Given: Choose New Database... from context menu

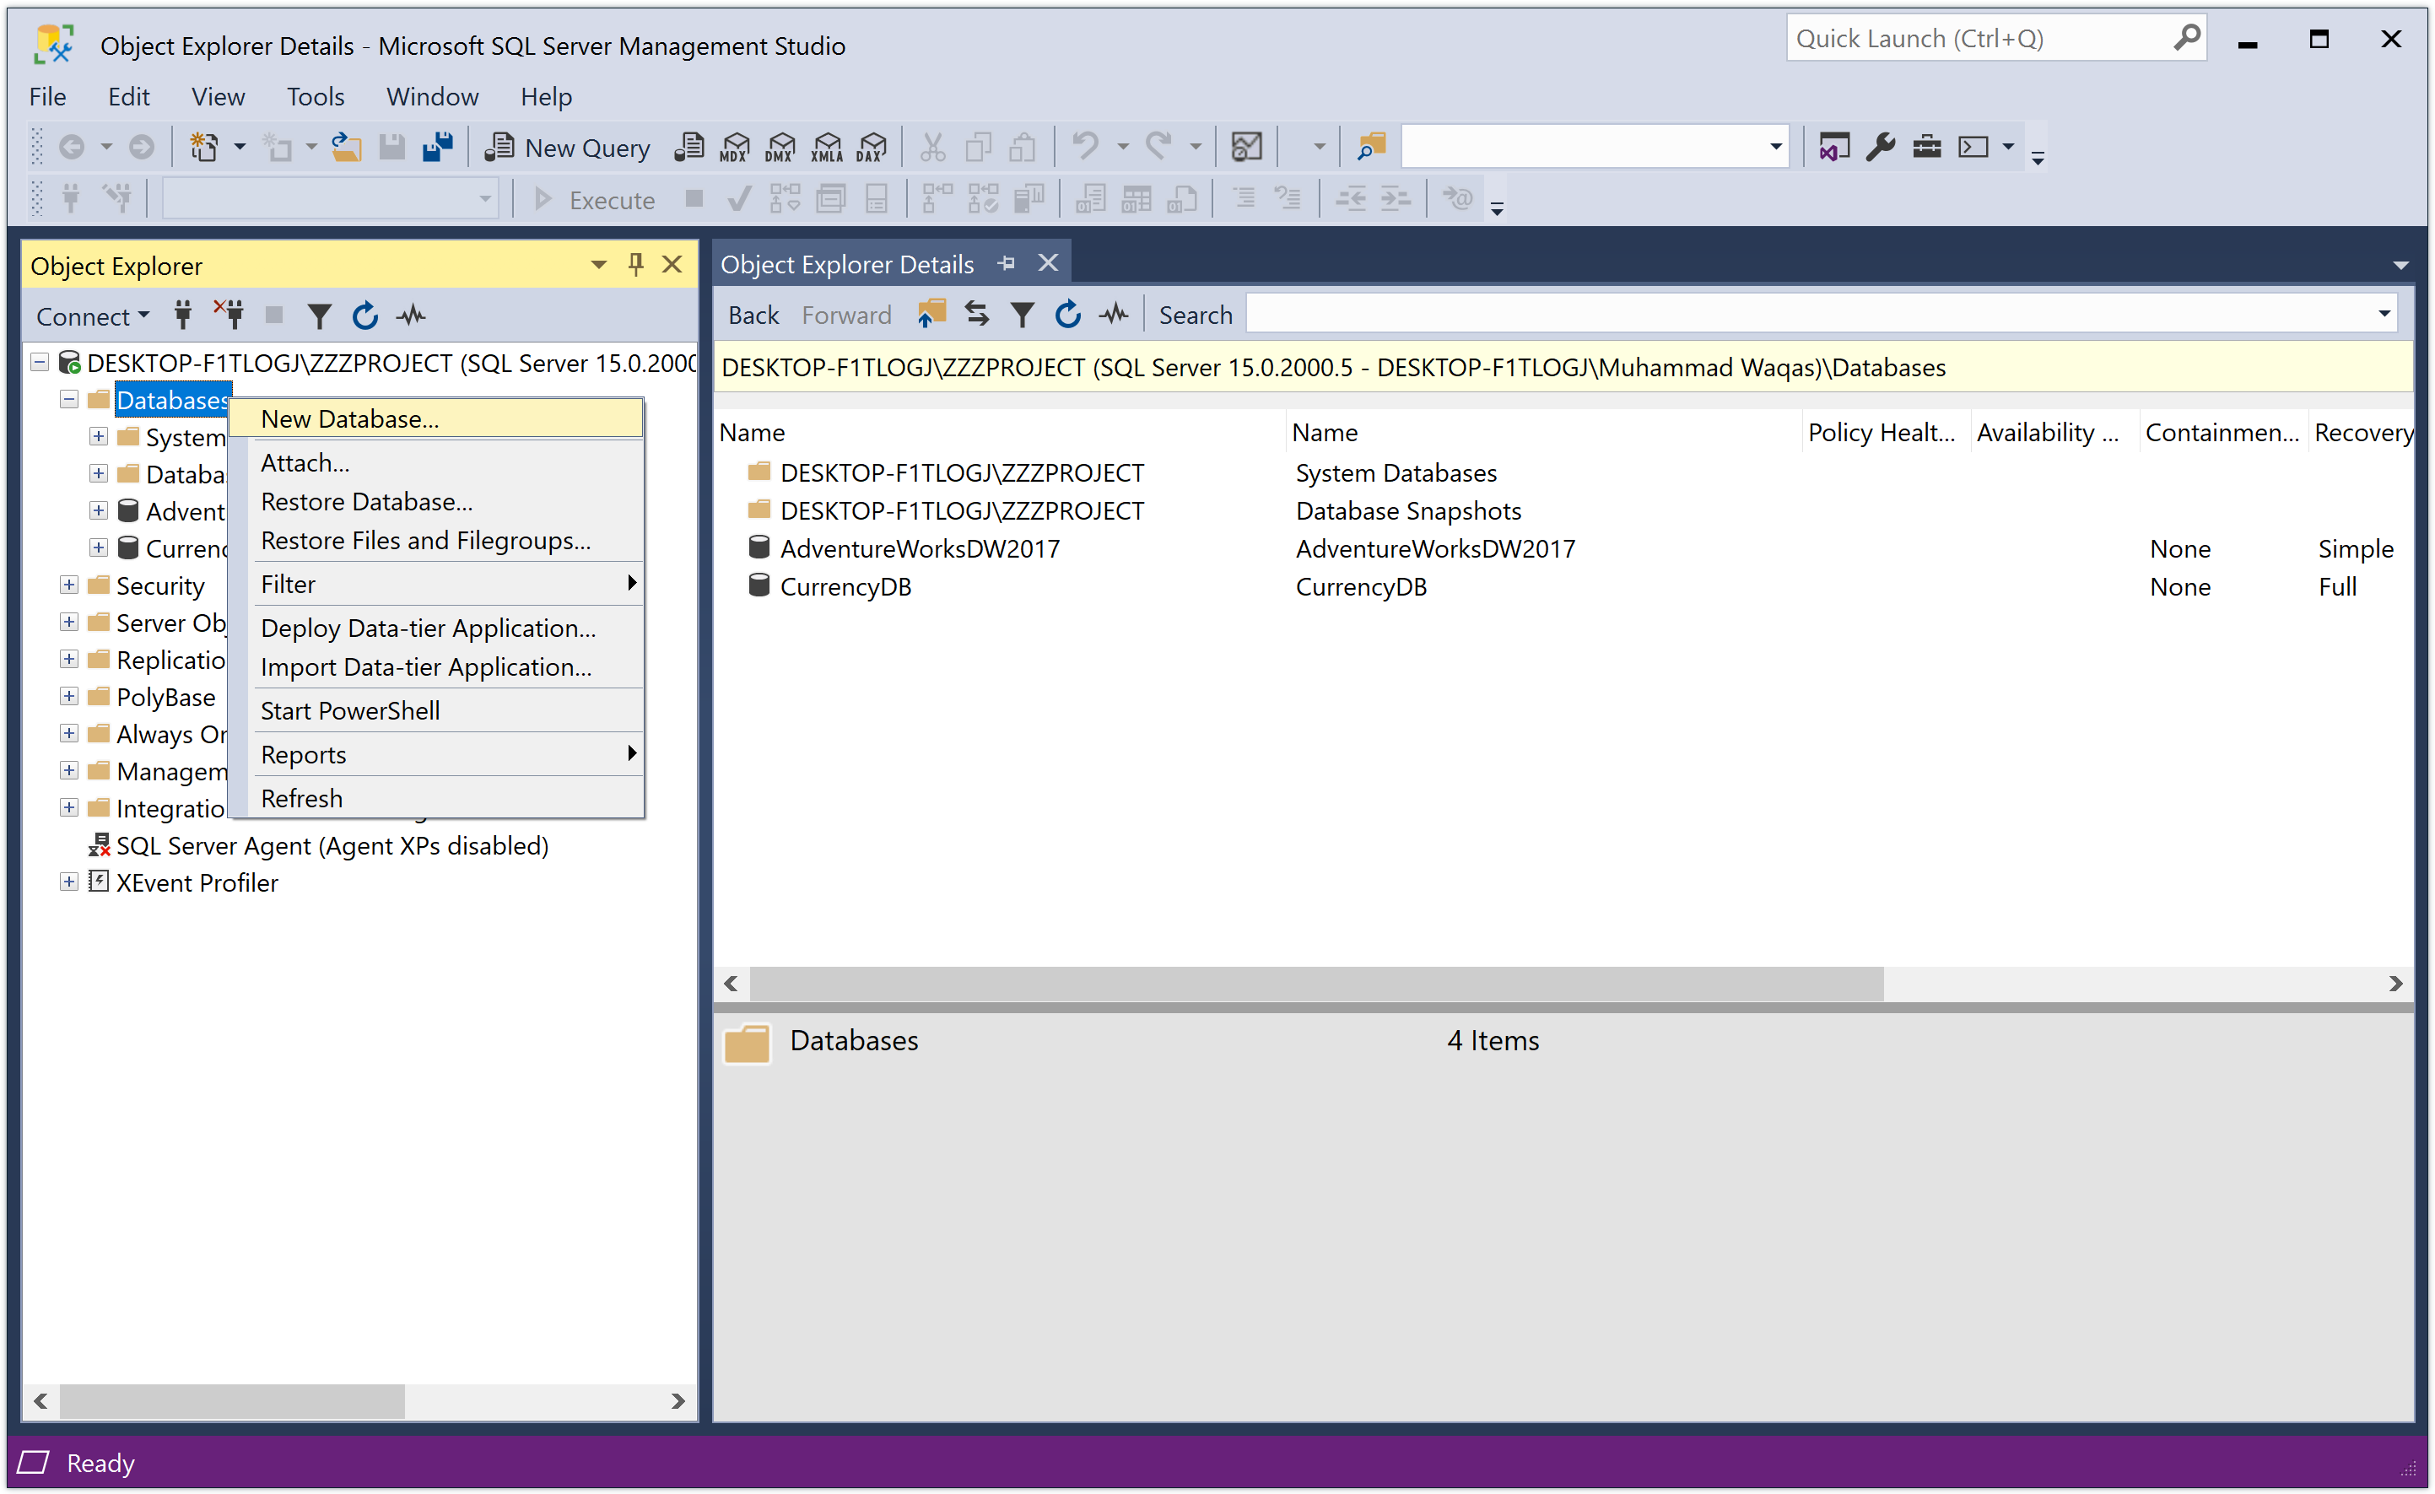Looking at the screenshot, I should 350,419.
